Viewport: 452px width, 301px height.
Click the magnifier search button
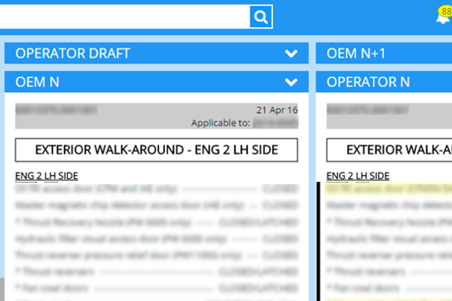pos(260,17)
